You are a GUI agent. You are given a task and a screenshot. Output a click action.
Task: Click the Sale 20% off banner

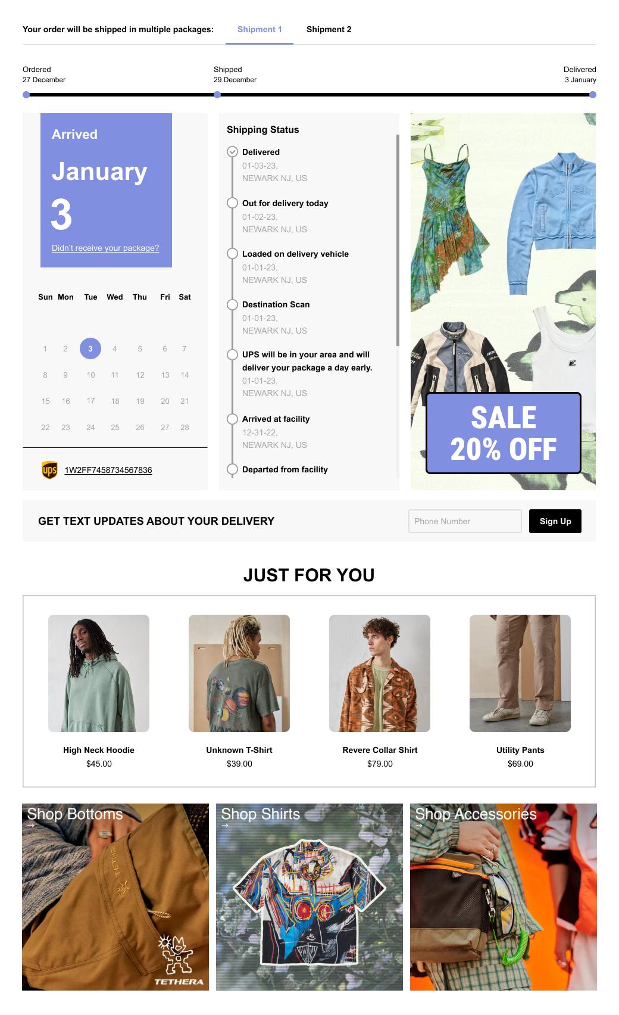click(504, 433)
